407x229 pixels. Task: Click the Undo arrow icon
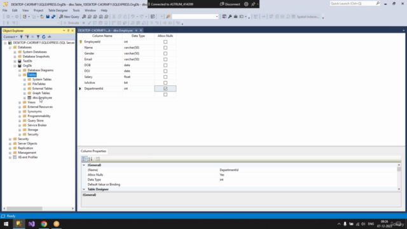133,17
